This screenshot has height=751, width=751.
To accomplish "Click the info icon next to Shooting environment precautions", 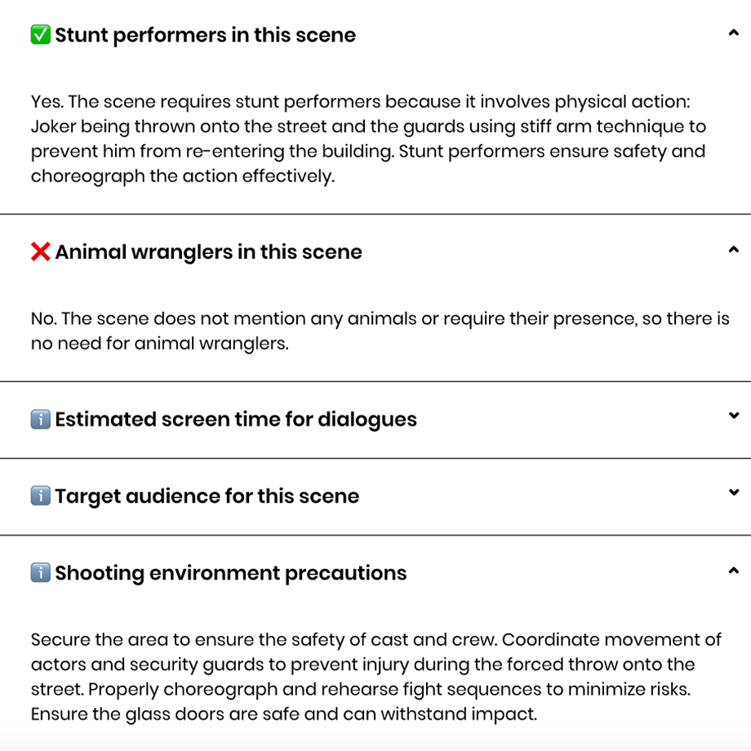I will (x=40, y=572).
